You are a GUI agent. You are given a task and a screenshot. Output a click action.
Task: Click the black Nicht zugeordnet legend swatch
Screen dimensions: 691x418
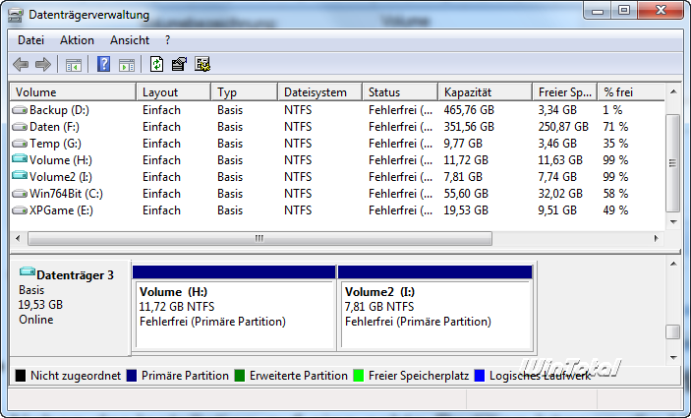[x=21, y=376]
